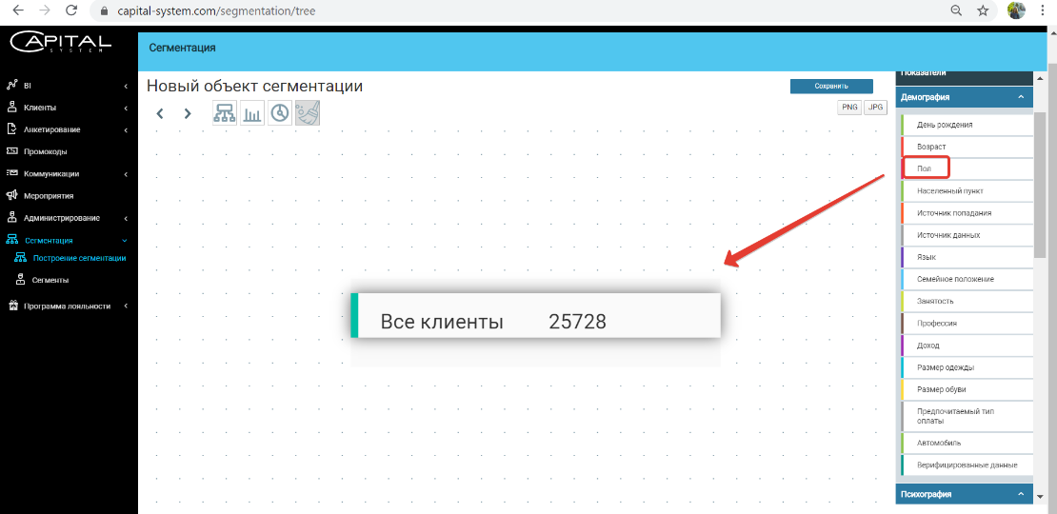Screen dimensions: 1057x514
Task: Click the redo right chevron above canvas
Action: coord(188,114)
